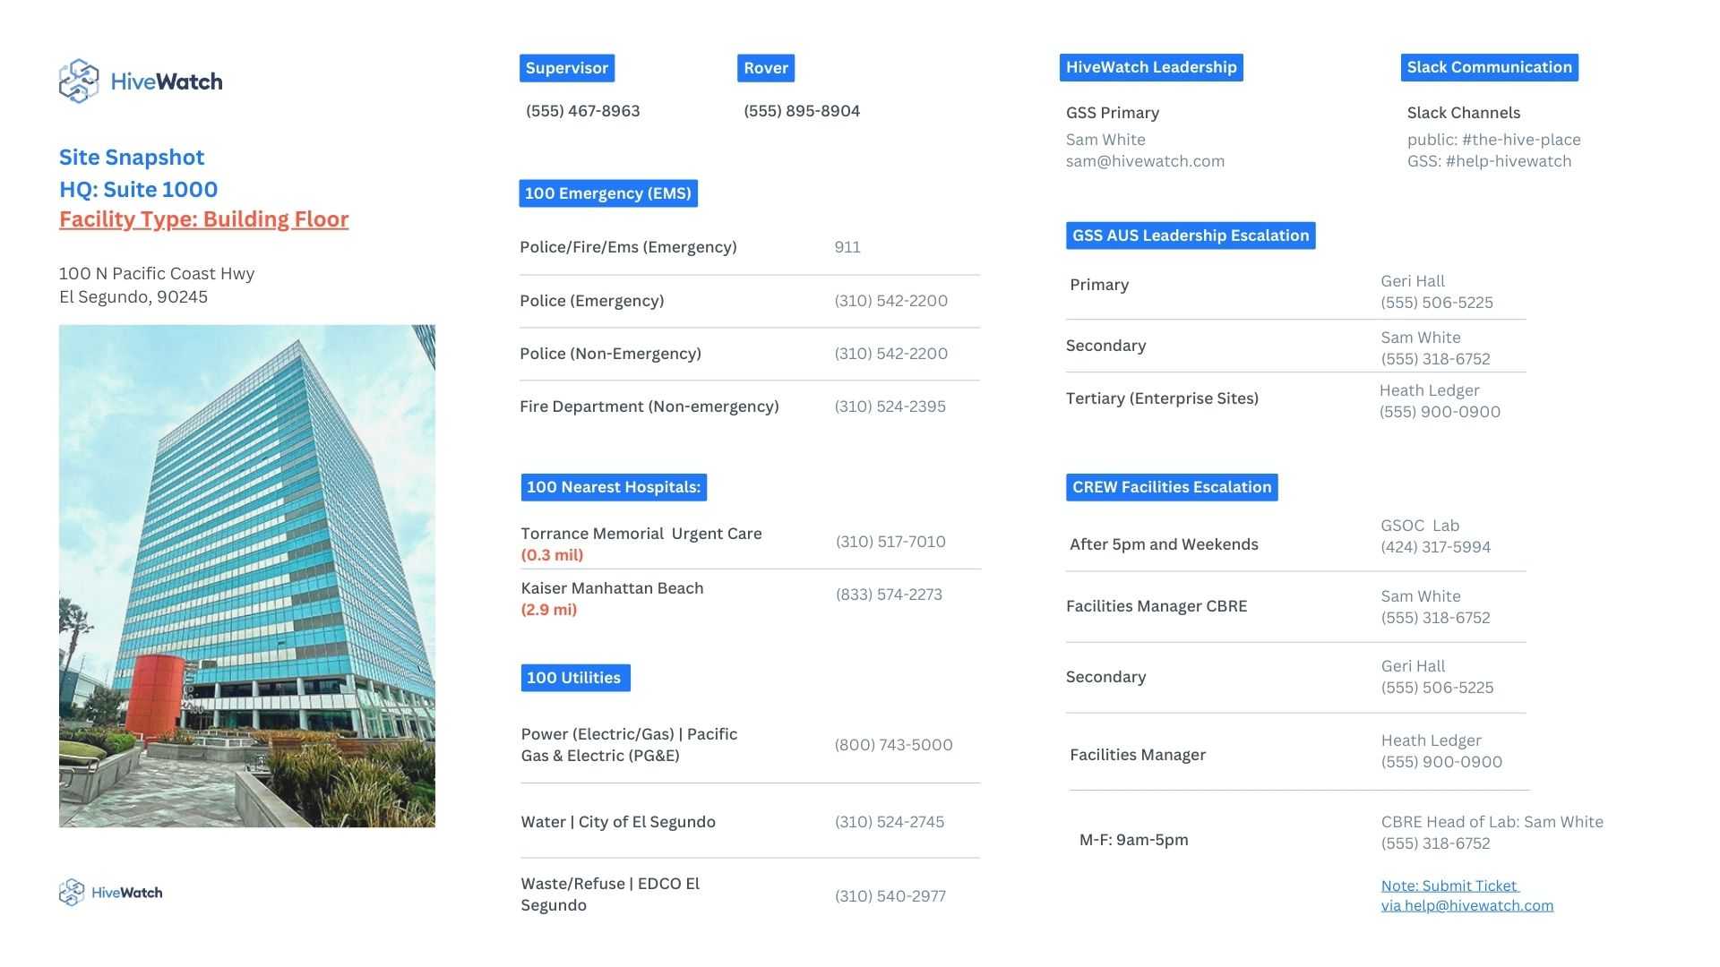The height and width of the screenshot is (967, 1720).
Task: Select the HiveWatch Leadership header
Action: pos(1150,67)
